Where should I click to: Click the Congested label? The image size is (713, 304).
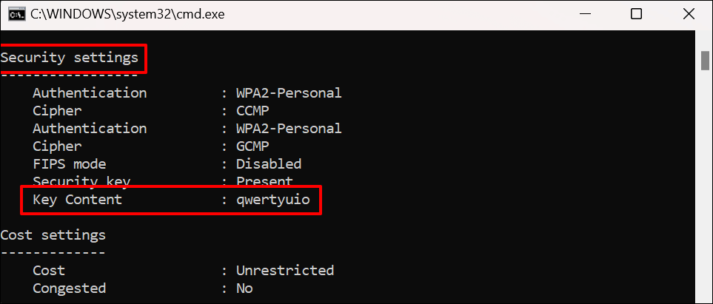pos(69,288)
